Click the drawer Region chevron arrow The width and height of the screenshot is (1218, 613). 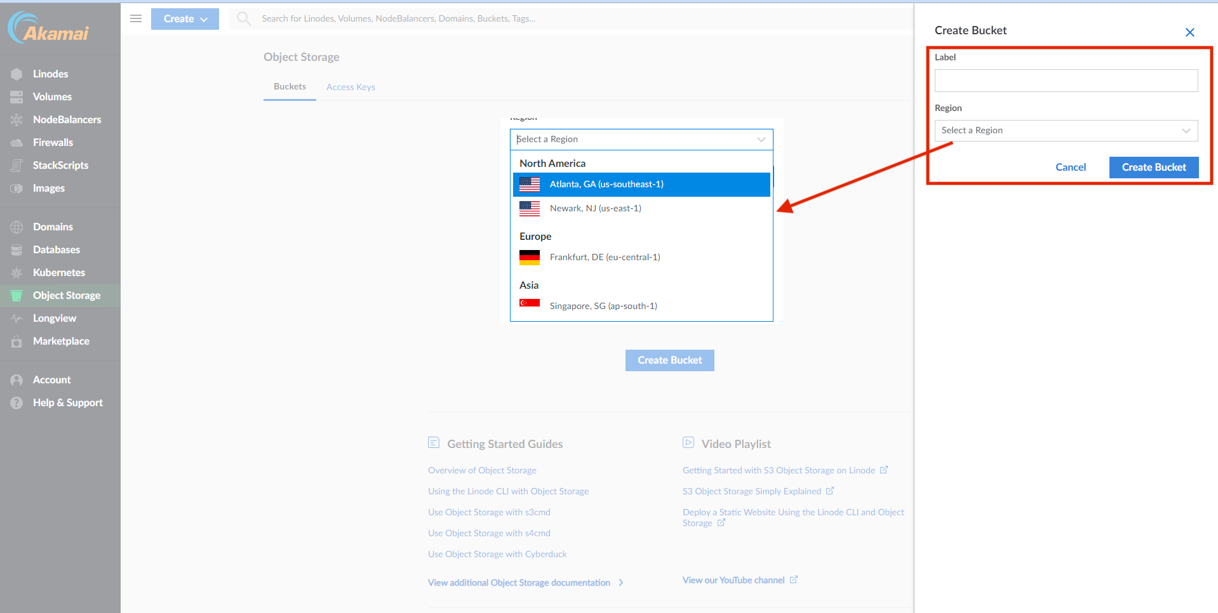1186,131
